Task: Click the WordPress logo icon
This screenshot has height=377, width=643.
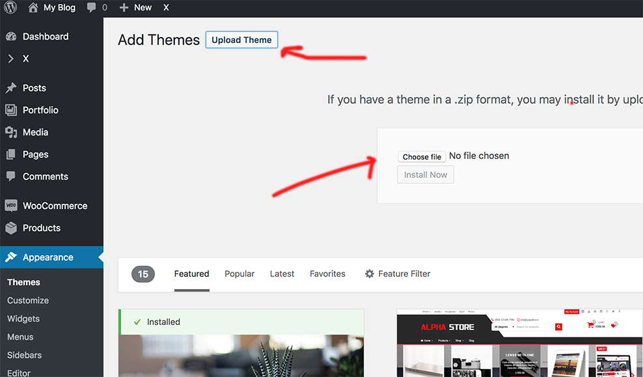Action: click(10, 8)
